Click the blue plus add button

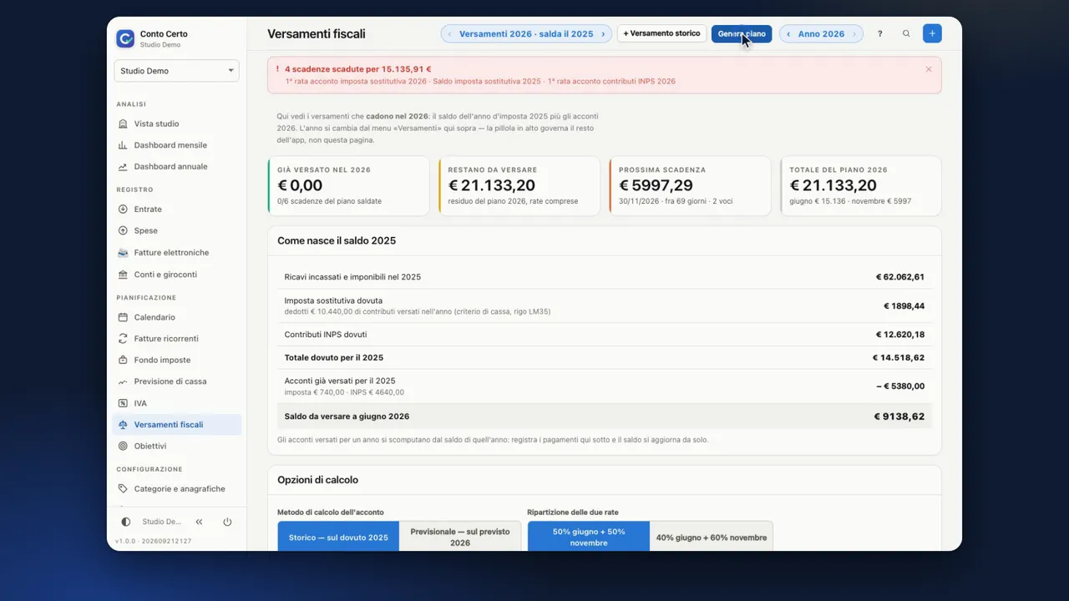point(932,34)
